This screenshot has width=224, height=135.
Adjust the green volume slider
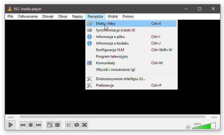[x=204, y=125]
